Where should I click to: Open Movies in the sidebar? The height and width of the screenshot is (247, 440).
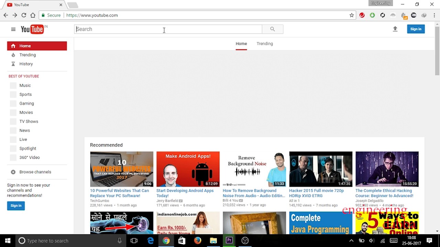[x=26, y=113]
